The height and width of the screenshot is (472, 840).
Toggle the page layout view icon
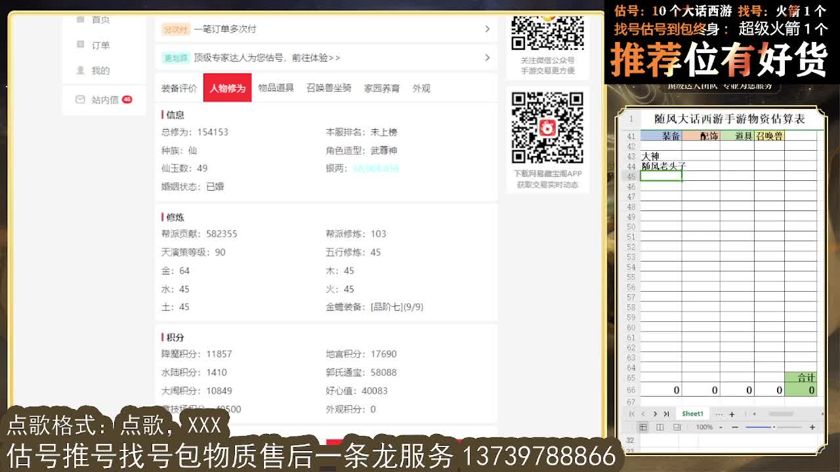tap(660, 427)
